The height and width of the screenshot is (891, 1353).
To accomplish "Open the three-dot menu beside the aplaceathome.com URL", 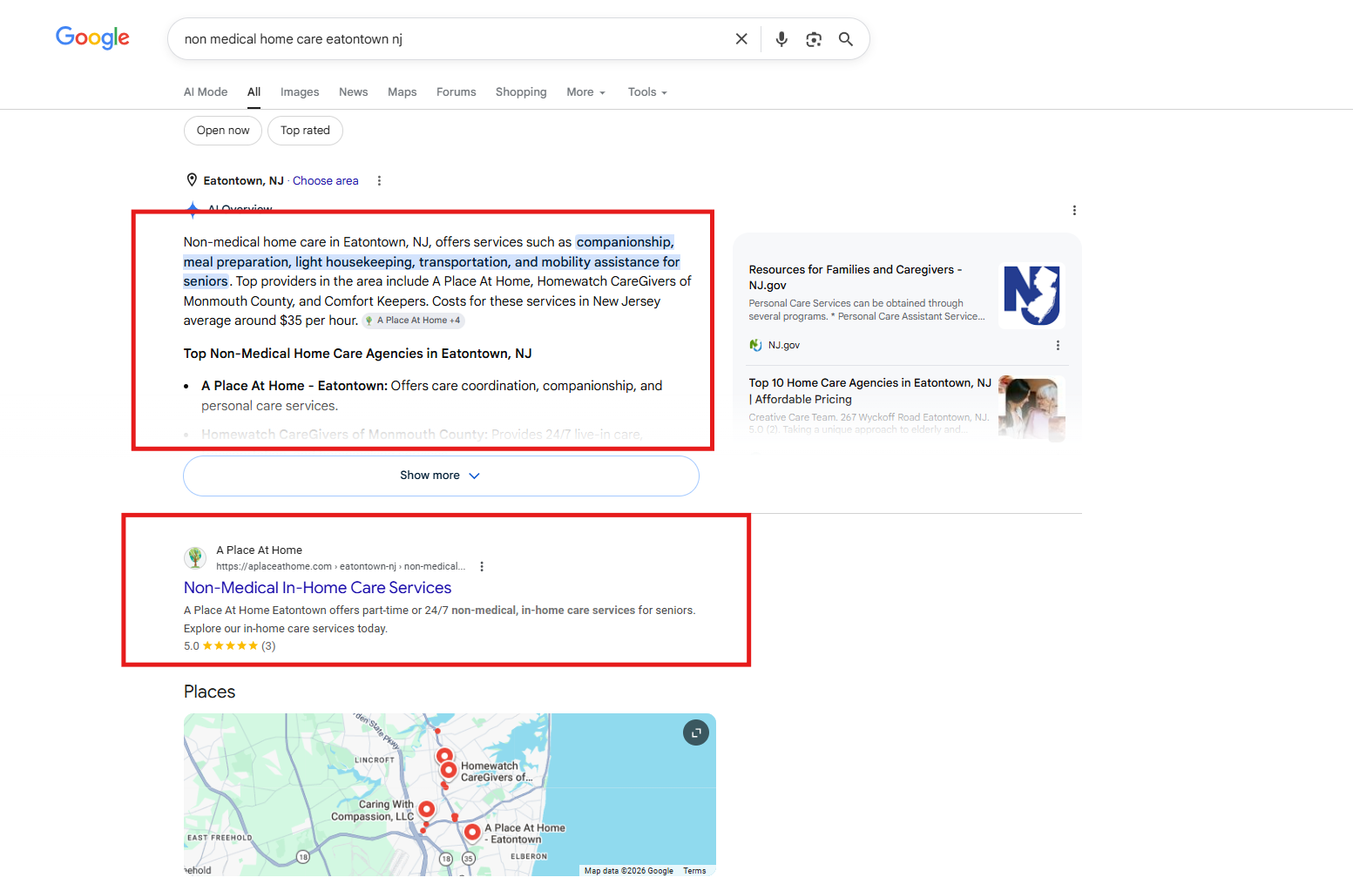I will 482,566.
